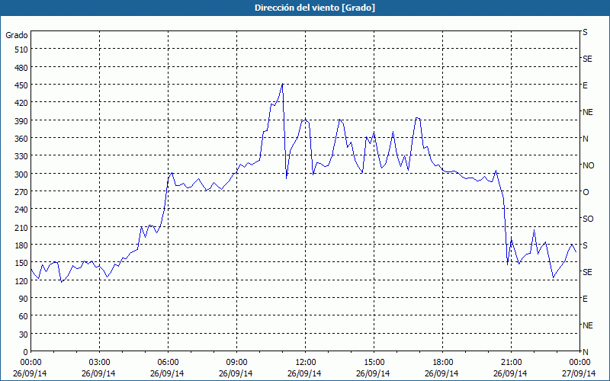Select the 'SO' compass direction label
610x381 pixels.
pos(588,219)
